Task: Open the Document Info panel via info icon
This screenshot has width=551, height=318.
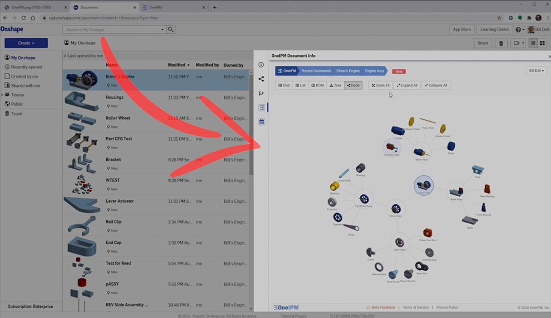Action: pyautogui.click(x=261, y=64)
